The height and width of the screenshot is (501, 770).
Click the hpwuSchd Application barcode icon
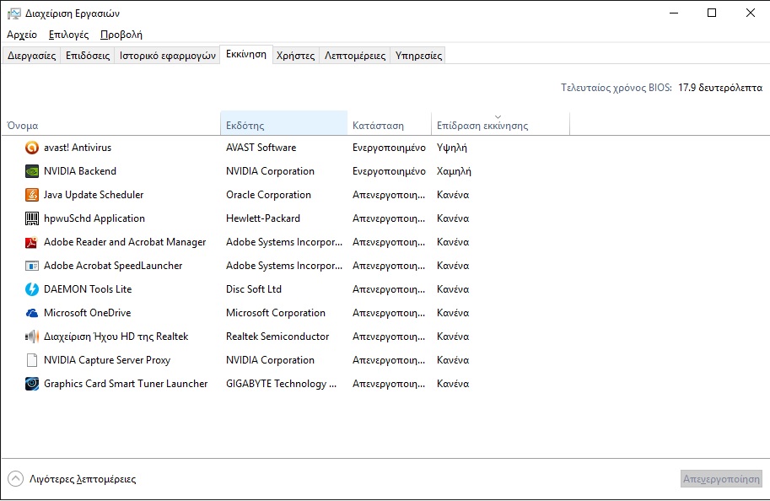32,218
